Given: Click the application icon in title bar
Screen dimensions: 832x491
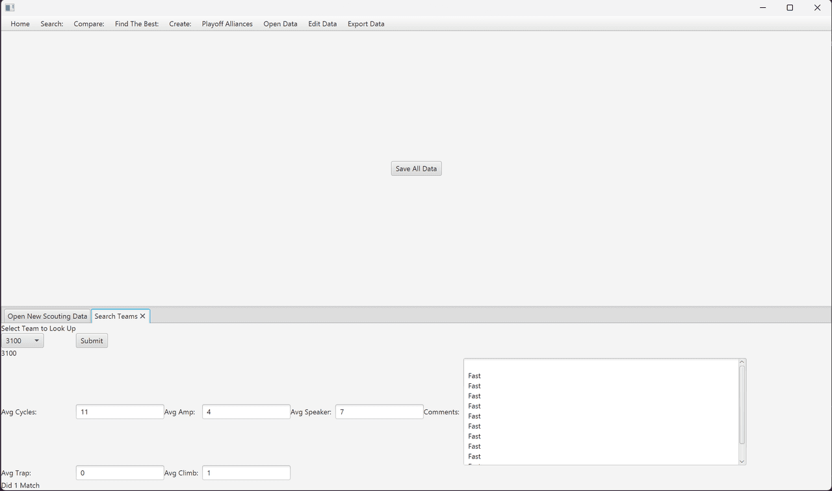Looking at the screenshot, I should coord(10,8).
